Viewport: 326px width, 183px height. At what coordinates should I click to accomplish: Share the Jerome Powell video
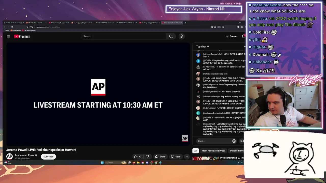tap(160, 157)
